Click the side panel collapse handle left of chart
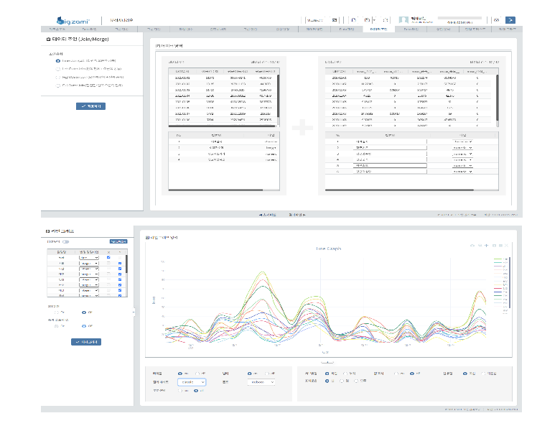The width and height of the screenshot is (560, 431). pyautogui.click(x=134, y=312)
